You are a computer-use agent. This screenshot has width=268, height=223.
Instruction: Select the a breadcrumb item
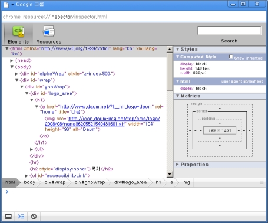tap(171, 182)
